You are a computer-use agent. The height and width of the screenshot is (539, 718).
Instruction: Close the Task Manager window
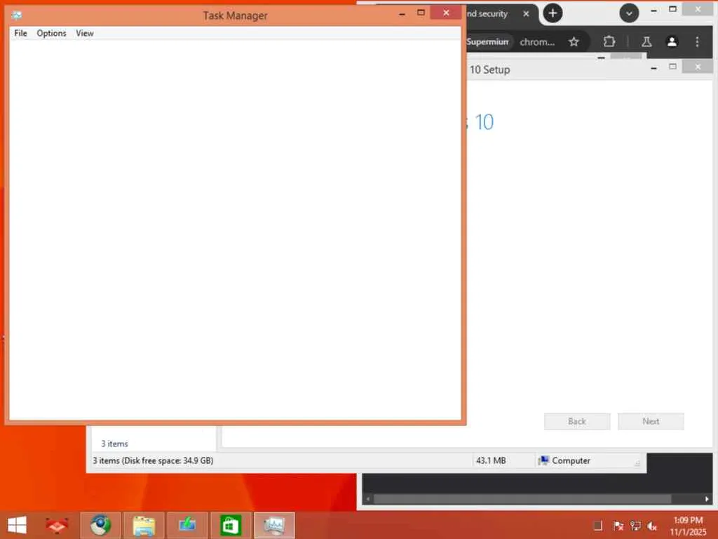tap(446, 13)
